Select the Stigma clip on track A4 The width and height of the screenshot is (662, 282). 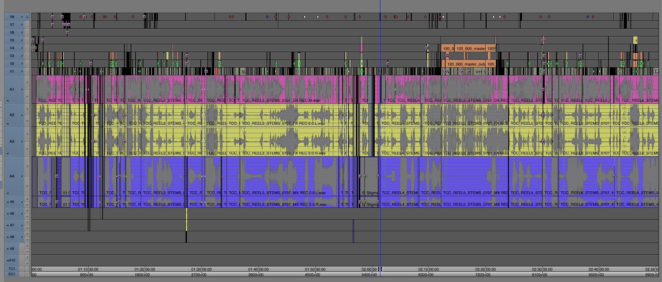372,176
